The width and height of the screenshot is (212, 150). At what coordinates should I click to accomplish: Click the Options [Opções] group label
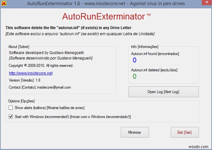[x=21, y=101]
